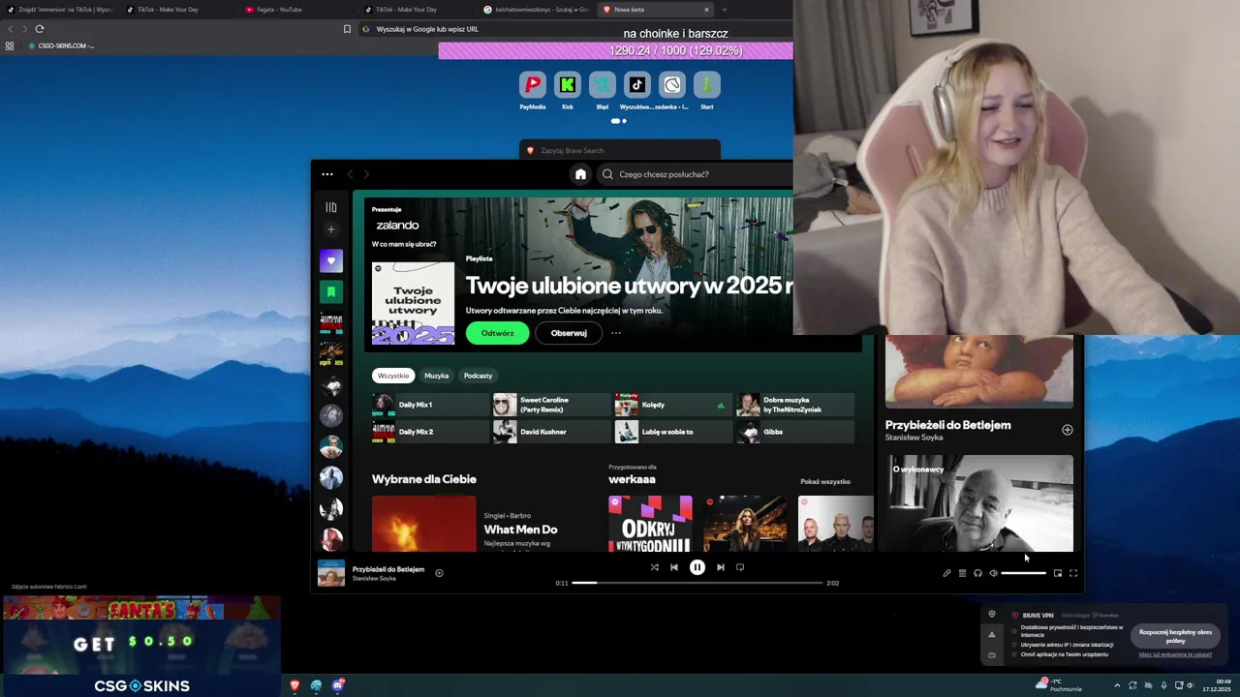Image resolution: width=1240 pixels, height=697 pixels.
Task: Switch to the Znajdź 'immersive' na TikTok tab
Action: 60,10
